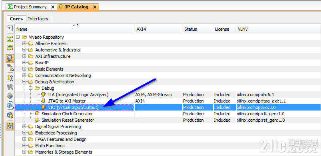The image size is (321, 156).
Task: Click Production status of Simulation Reset Generator
Action: pyautogui.click(x=193, y=120)
